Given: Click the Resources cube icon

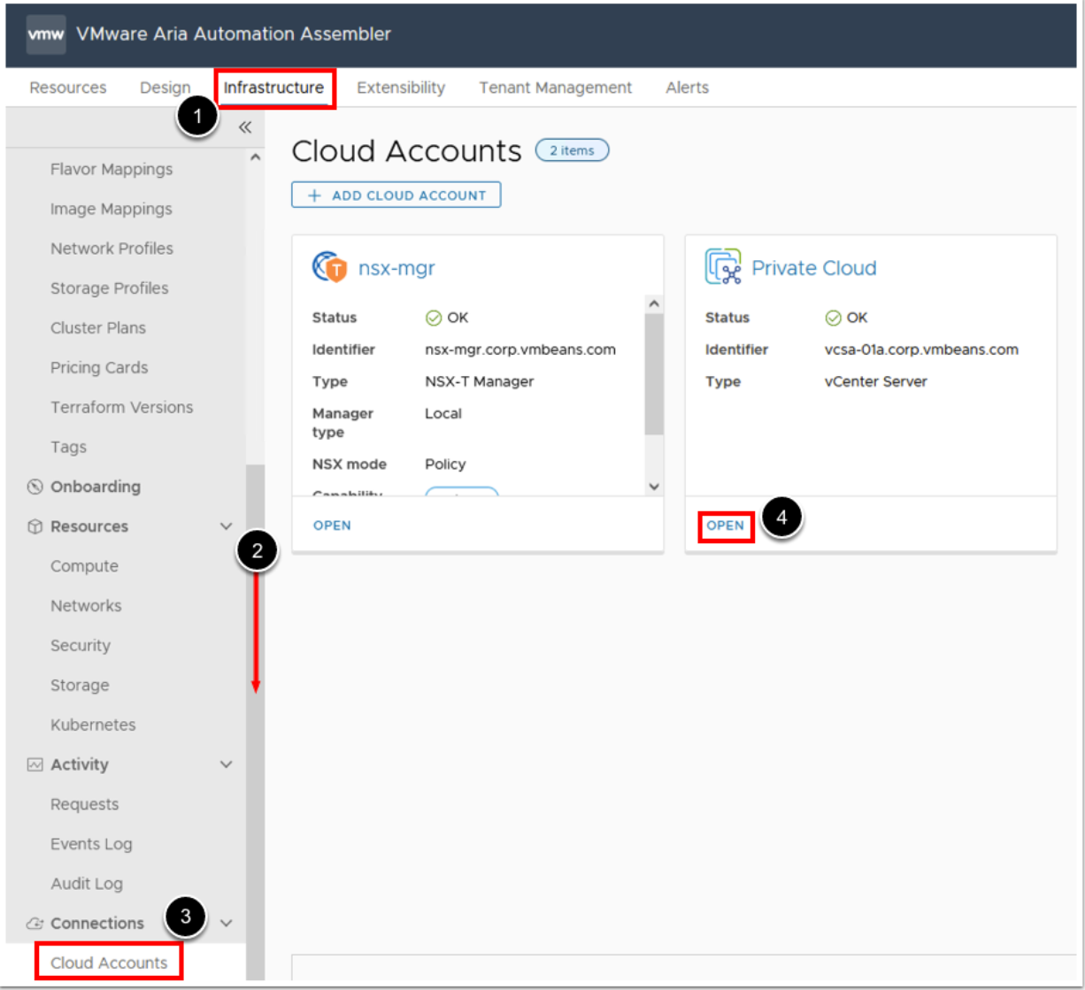Looking at the screenshot, I should coord(35,526).
